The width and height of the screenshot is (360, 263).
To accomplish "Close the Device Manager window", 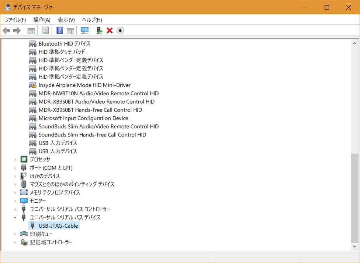I will (x=349, y=7).
